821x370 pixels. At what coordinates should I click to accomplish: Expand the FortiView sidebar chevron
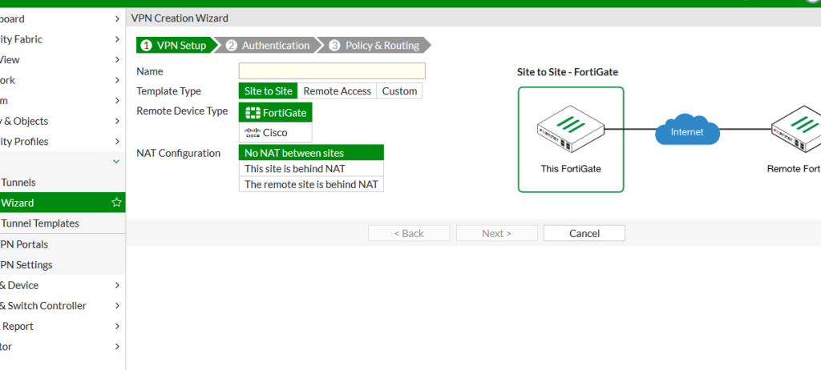click(117, 59)
